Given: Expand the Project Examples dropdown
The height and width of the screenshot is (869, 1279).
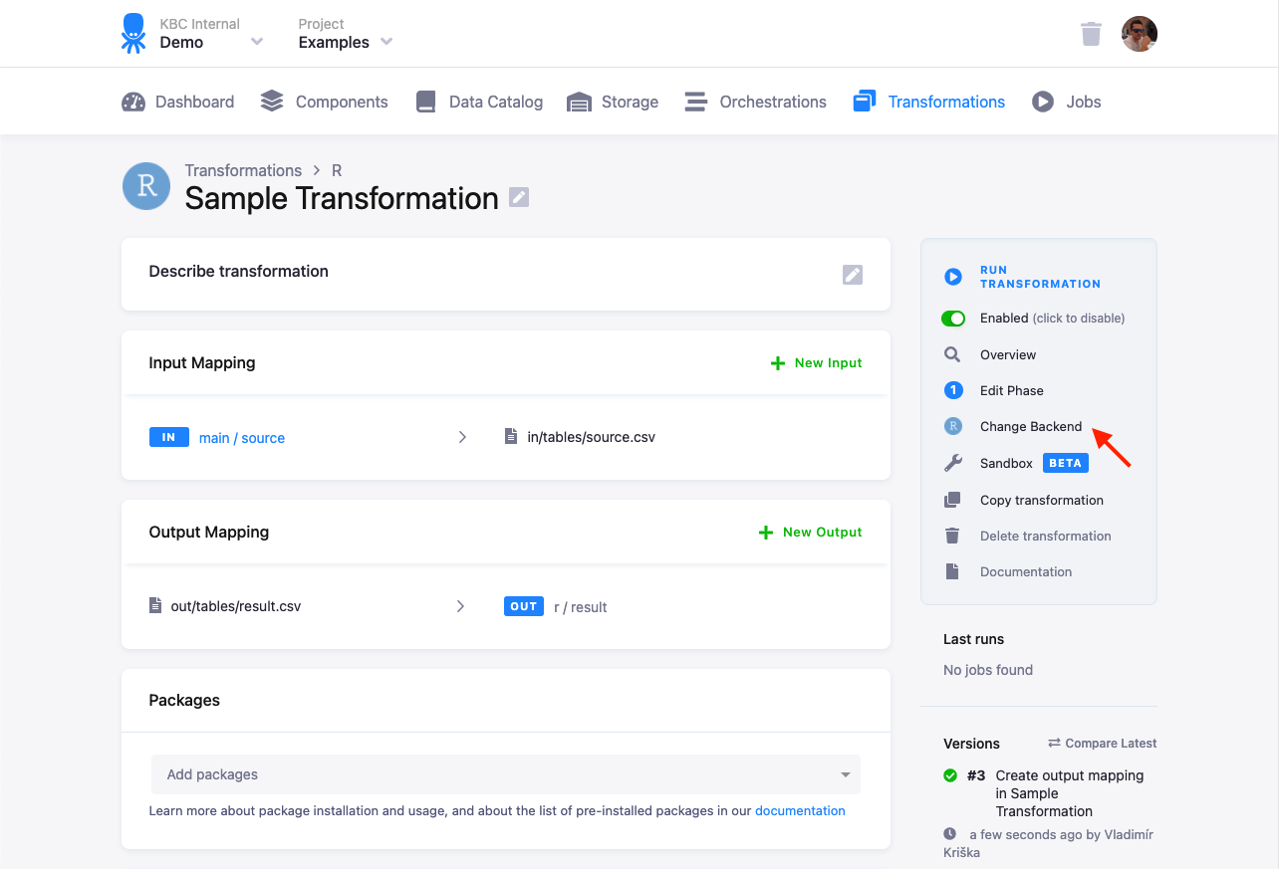Looking at the screenshot, I should click(x=346, y=34).
